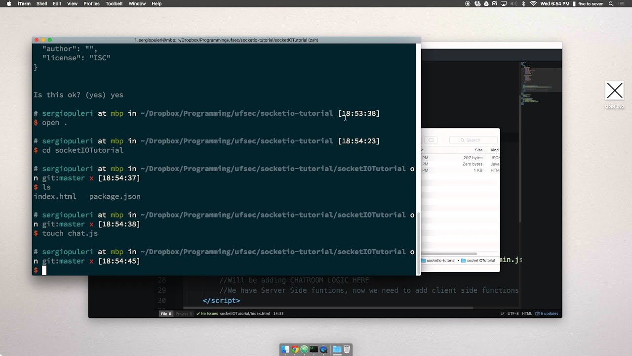
Task: Select the 1 KB file row in Finder
Action: tap(460, 170)
